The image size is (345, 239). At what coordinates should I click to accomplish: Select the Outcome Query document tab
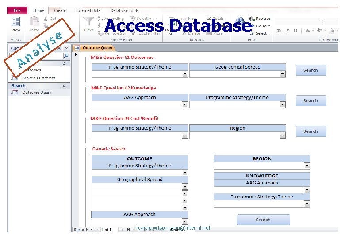click(95, 48)
